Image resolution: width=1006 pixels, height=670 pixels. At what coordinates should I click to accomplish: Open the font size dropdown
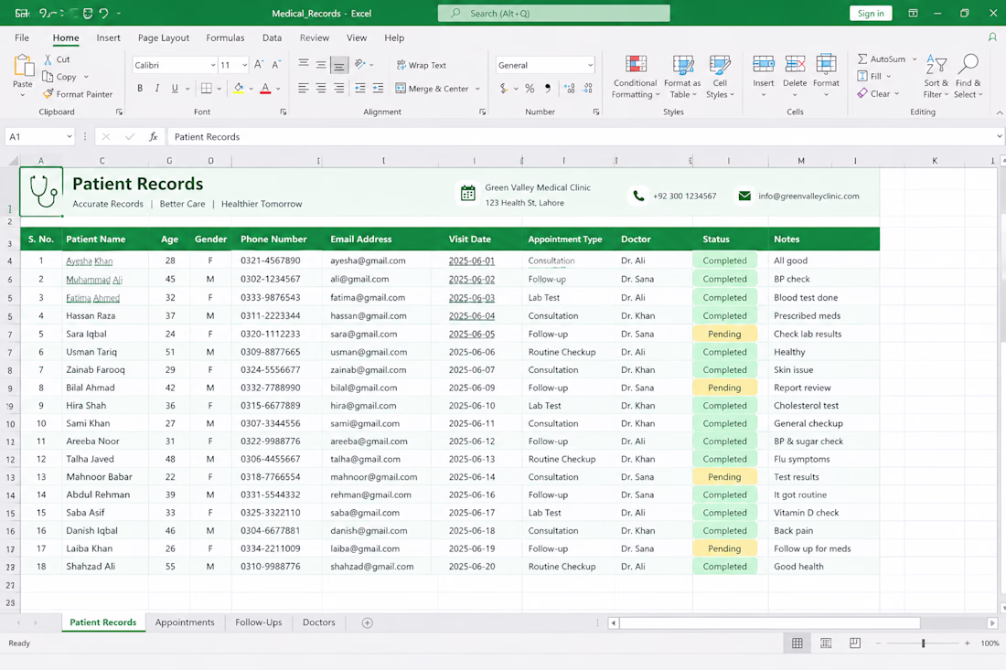tap(244, 66)
